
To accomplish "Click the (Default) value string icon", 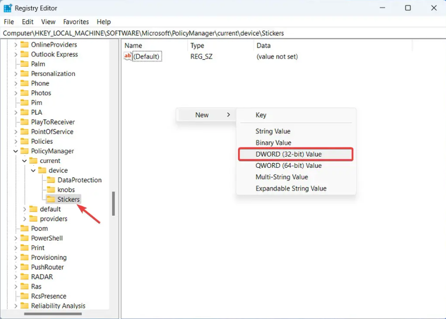I will click(x=128, y=56).
